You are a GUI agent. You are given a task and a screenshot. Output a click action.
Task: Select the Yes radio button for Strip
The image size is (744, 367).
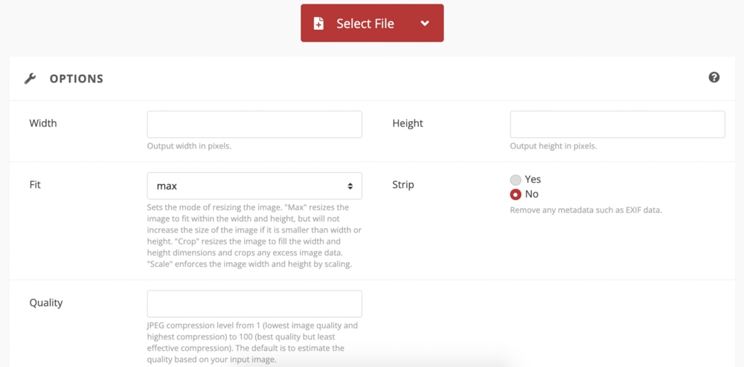(516, 180)
